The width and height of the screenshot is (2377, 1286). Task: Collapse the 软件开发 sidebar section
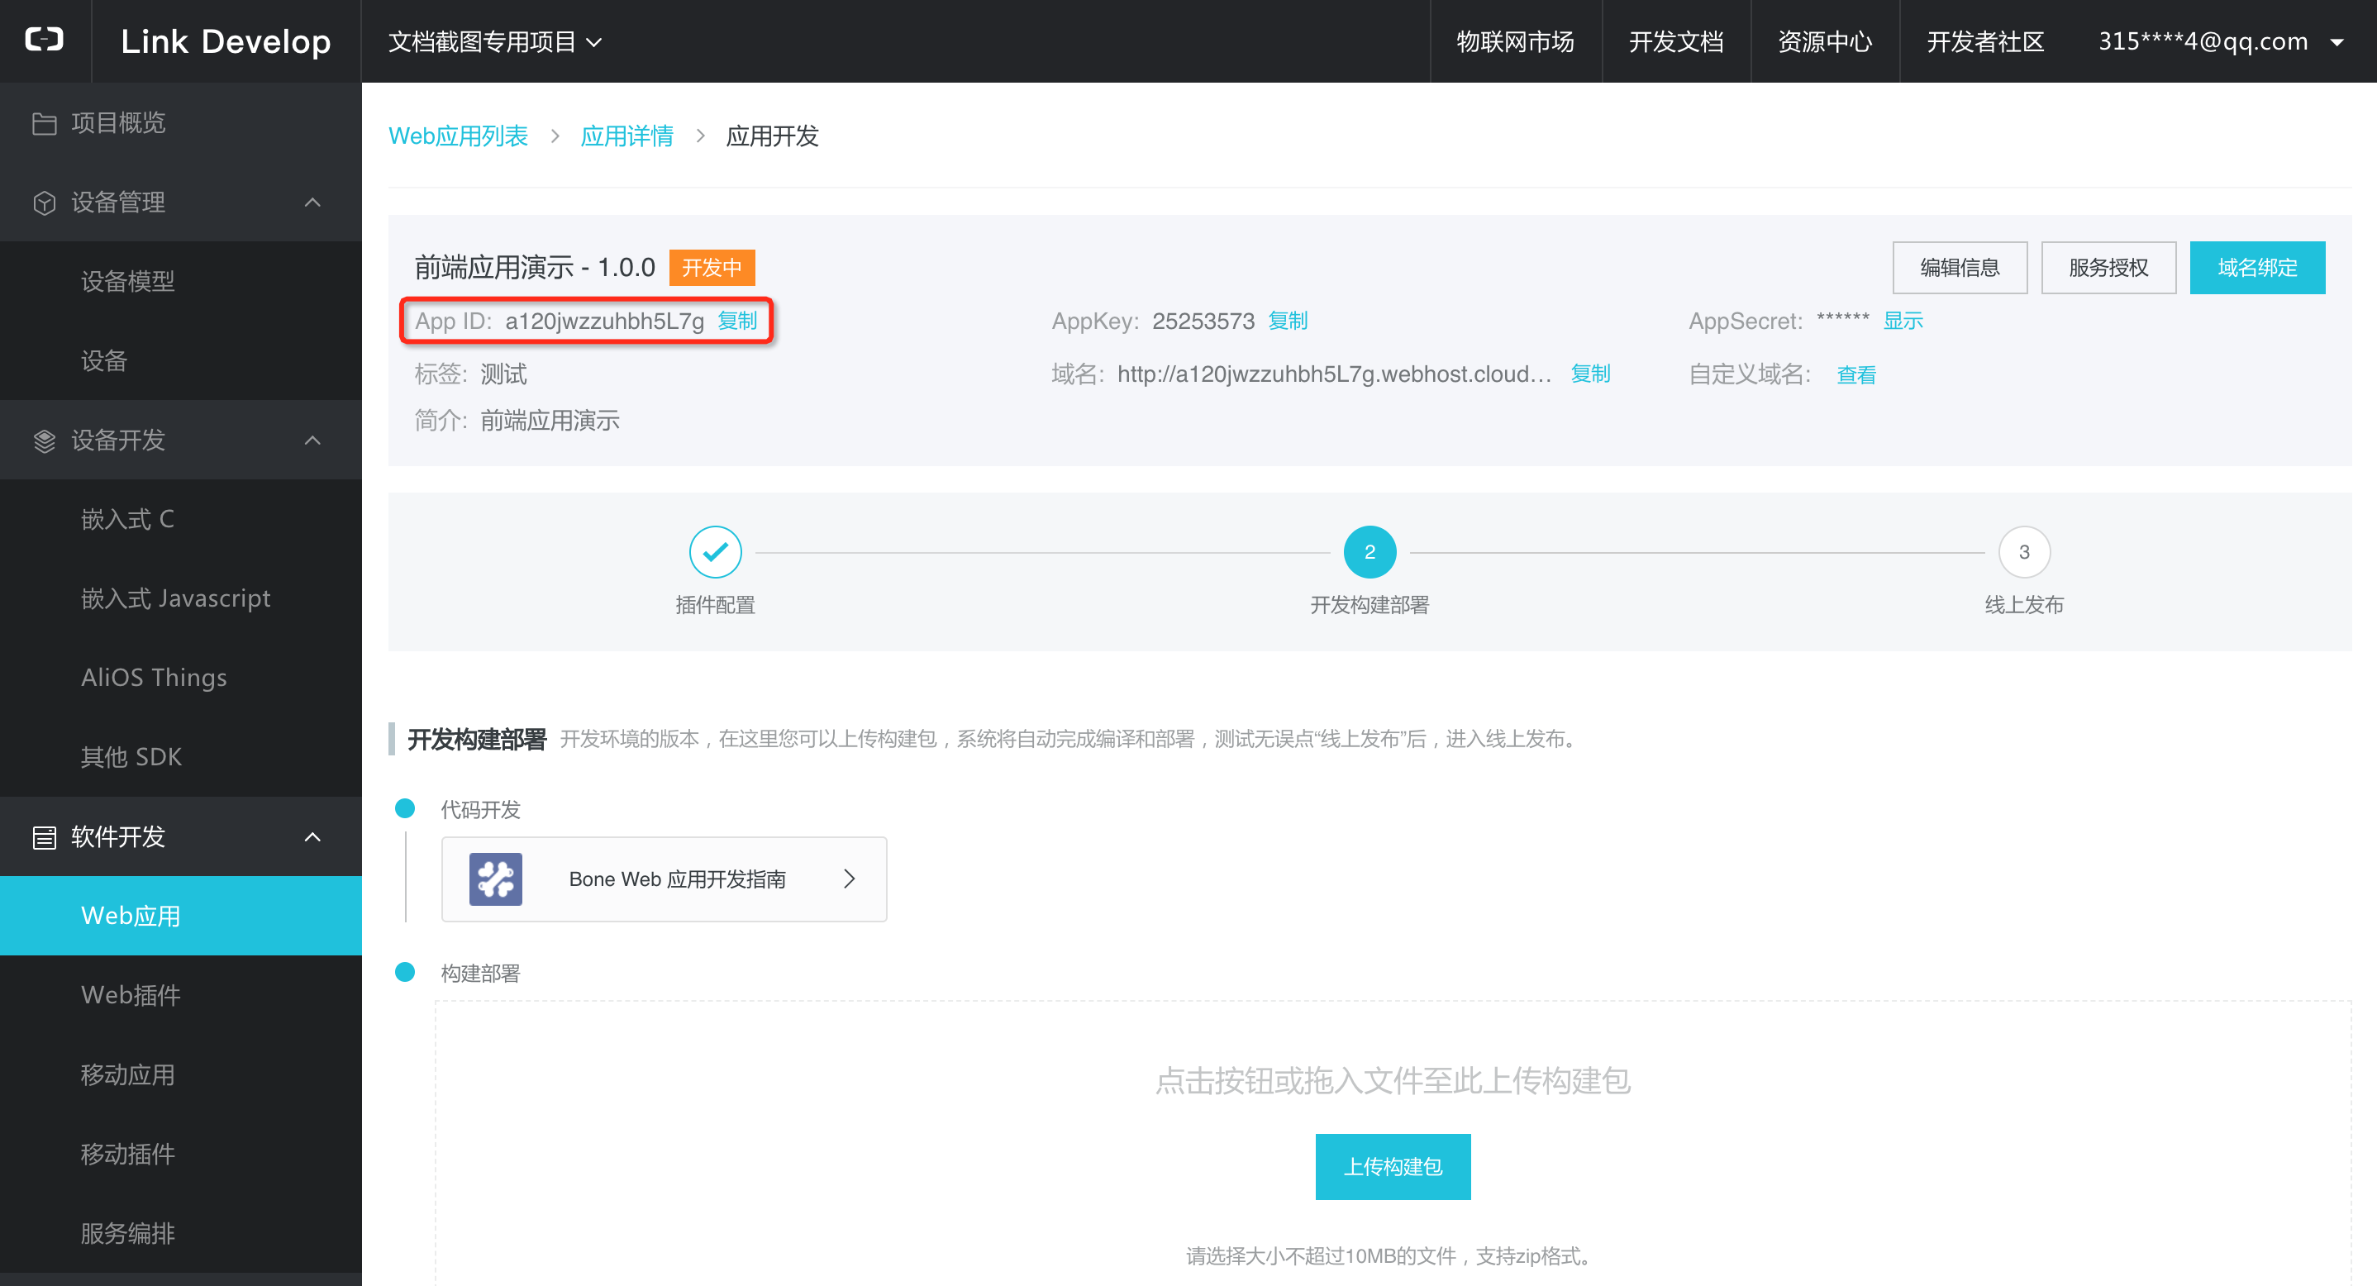point(312,838)
